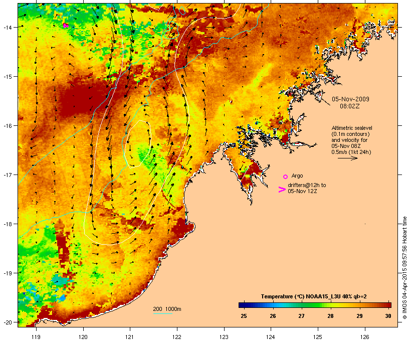411x341 pixels.
Task: Click the '0.5m/s (1kt 24h)' scale text
Action: (x=351, y=152)
